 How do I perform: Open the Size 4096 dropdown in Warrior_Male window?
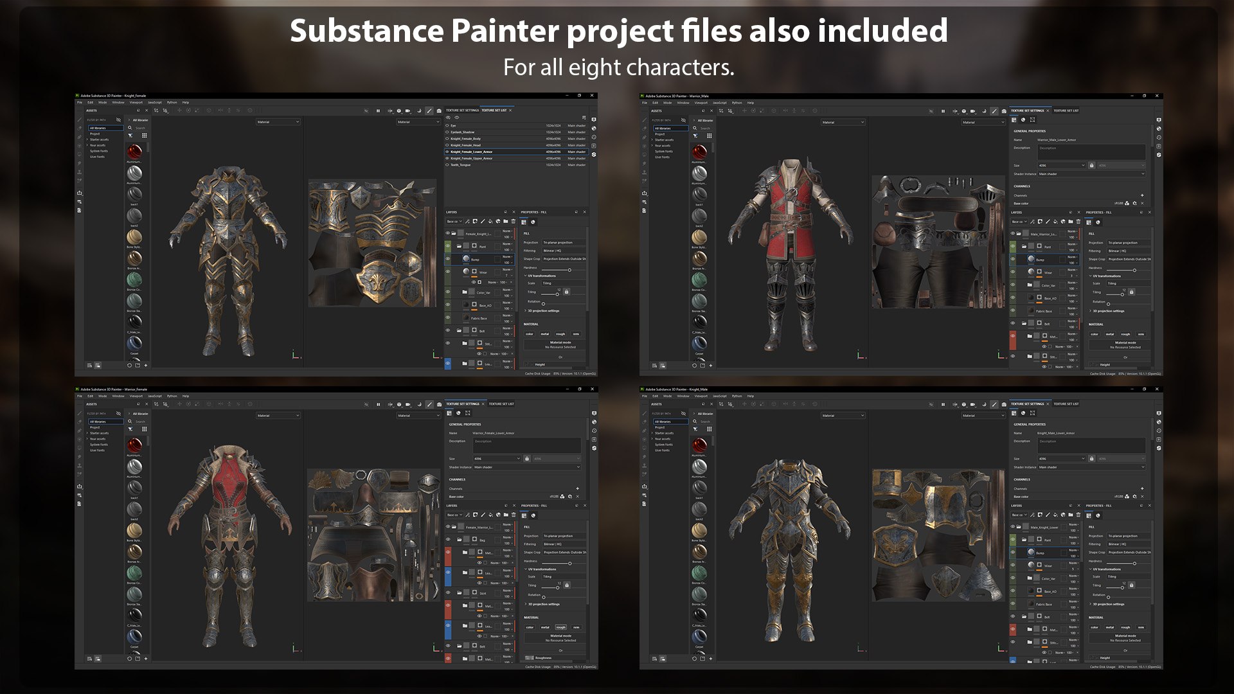pyautogui.click(x=1062, y=166)
